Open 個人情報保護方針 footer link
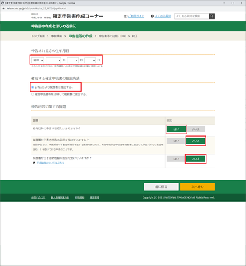The width and height of the screenshot is (246, 266). pyautogui.click(x=60, y=197)
